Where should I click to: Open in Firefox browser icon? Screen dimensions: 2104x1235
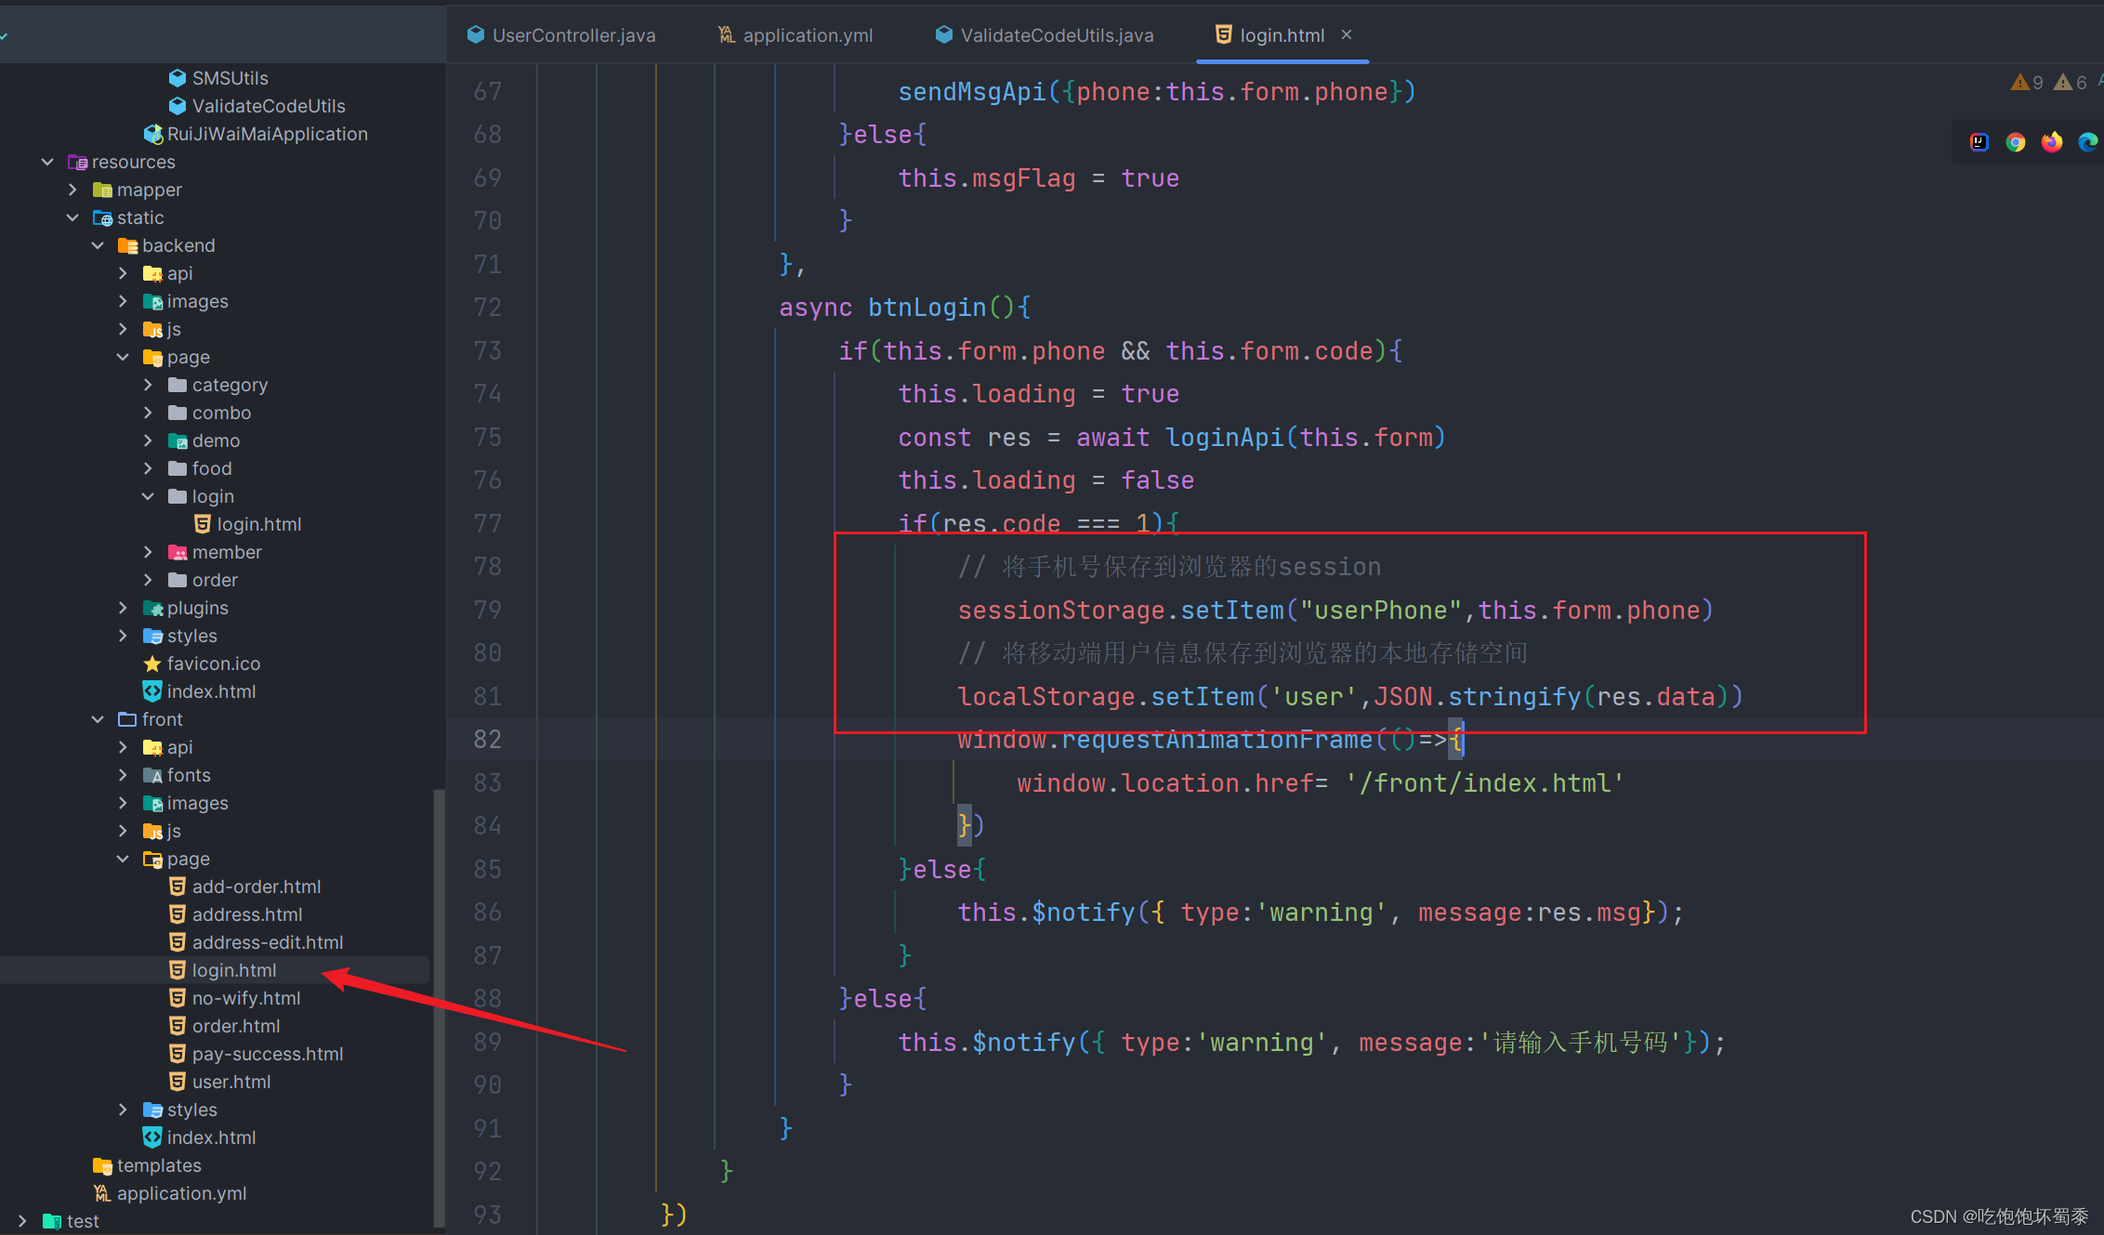2051,142
